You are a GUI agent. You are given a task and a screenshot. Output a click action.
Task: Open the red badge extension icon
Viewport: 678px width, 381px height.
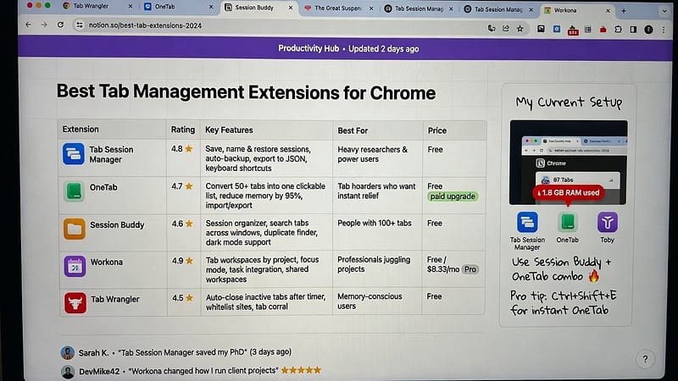click(573, 30)
